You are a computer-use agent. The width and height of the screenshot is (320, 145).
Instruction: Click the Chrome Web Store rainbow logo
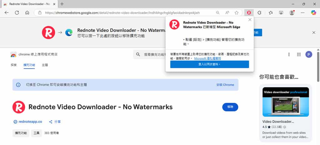click(13, 54)
